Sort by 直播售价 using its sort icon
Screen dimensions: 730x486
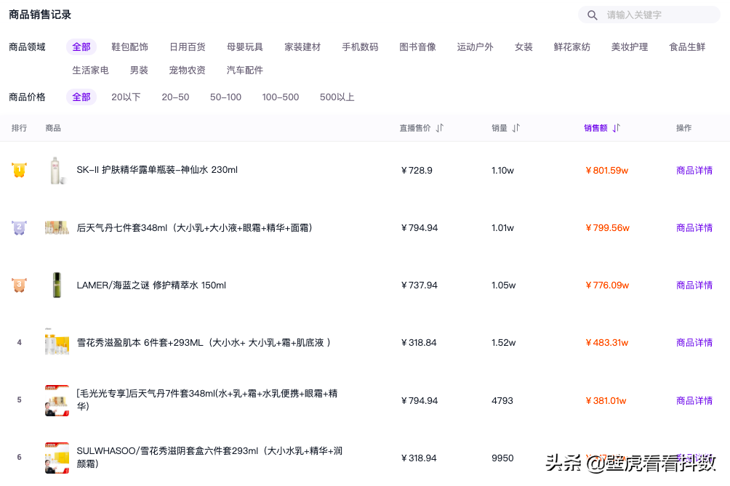[440, 128]
